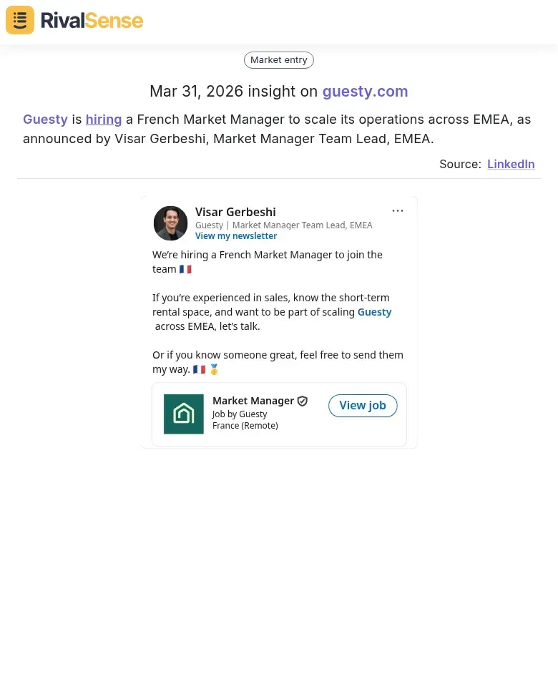Click the Guesty link in summary

point(45,120)
